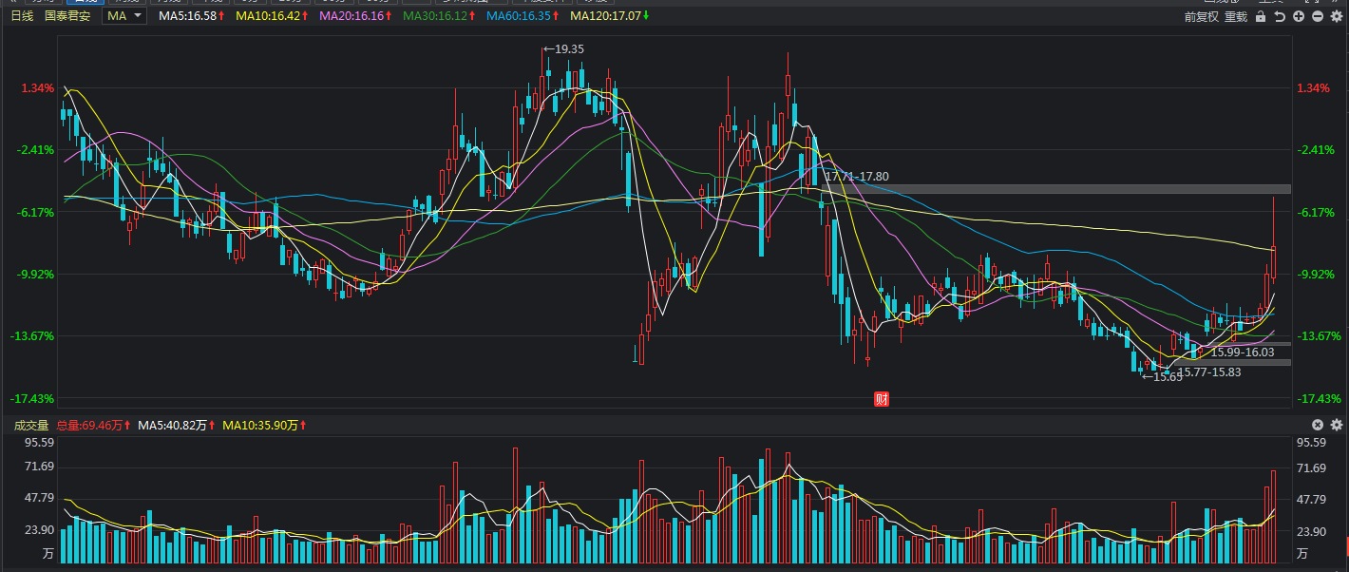Click the 成交量 indicator name label
The width and height of the screenshot is (1349, 572).
tap(30, 426)
